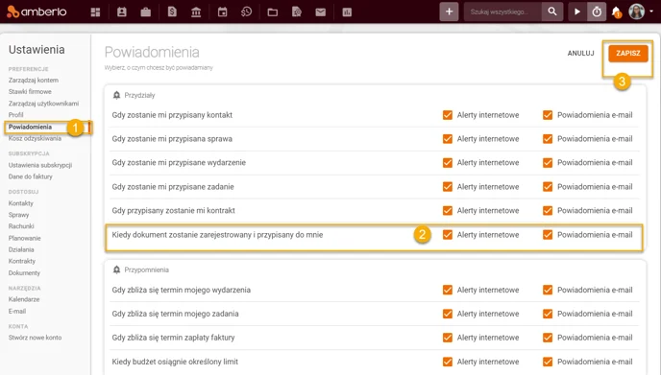Open Kosz odzyskiwania

pyautogui.click(x=35, y=138)
